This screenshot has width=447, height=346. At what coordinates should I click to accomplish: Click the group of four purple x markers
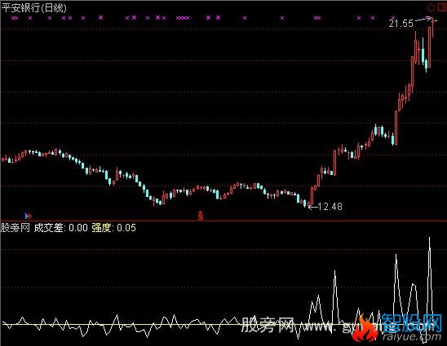click(183, 18)
